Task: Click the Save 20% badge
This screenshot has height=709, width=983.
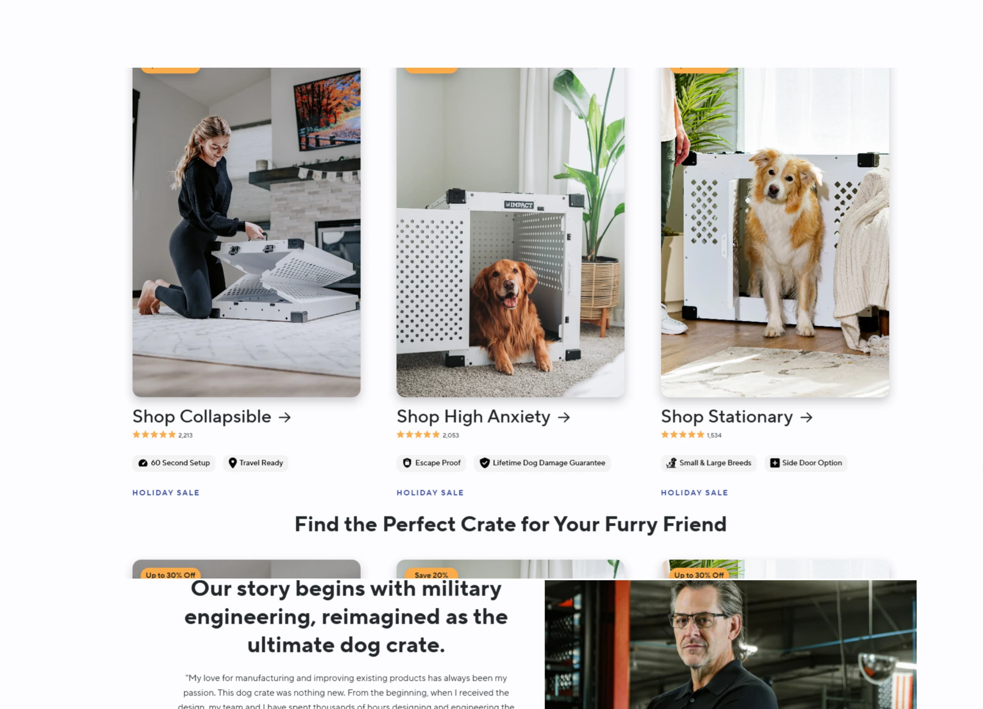Action: (431, 574)
